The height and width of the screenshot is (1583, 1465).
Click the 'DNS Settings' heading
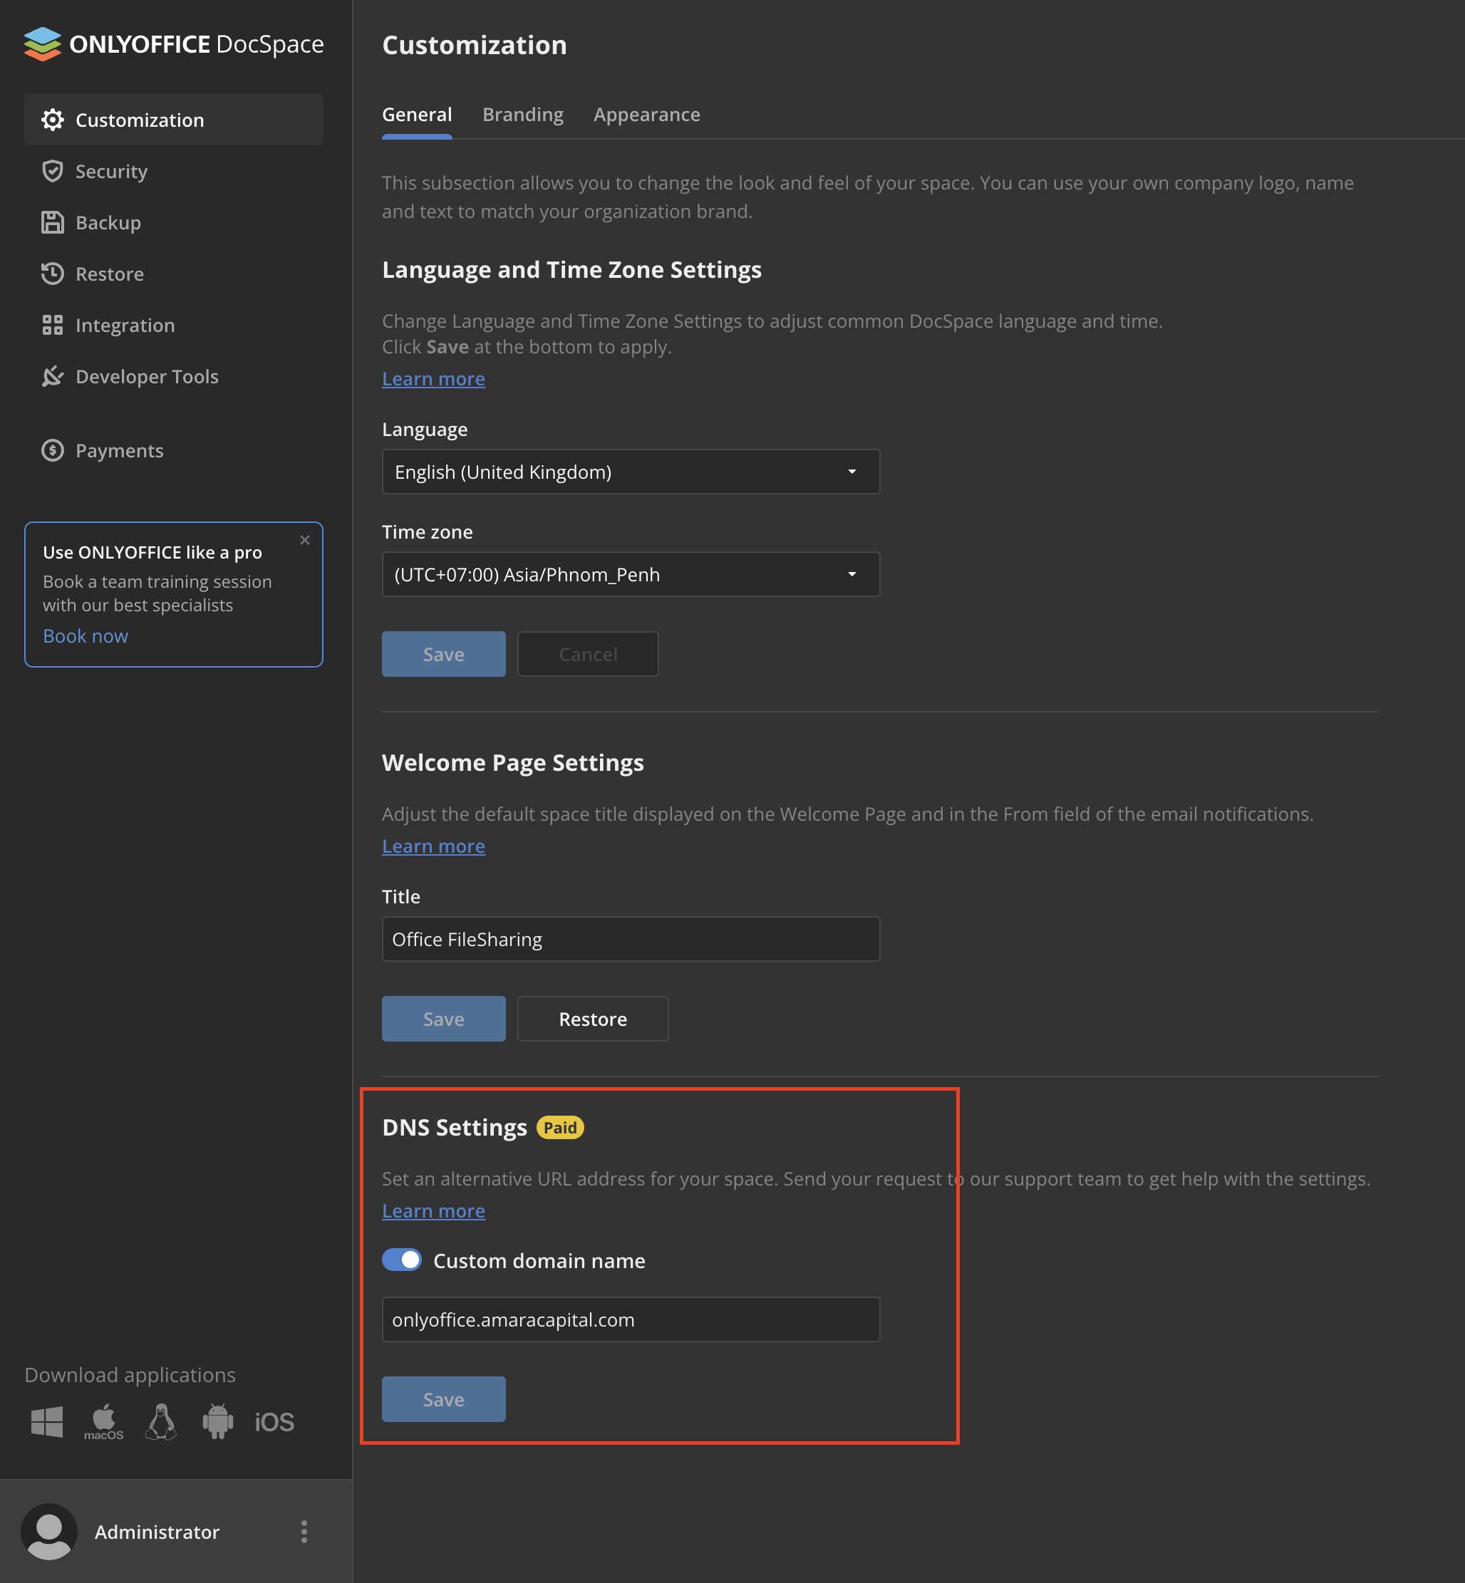tap(454, 1127)
